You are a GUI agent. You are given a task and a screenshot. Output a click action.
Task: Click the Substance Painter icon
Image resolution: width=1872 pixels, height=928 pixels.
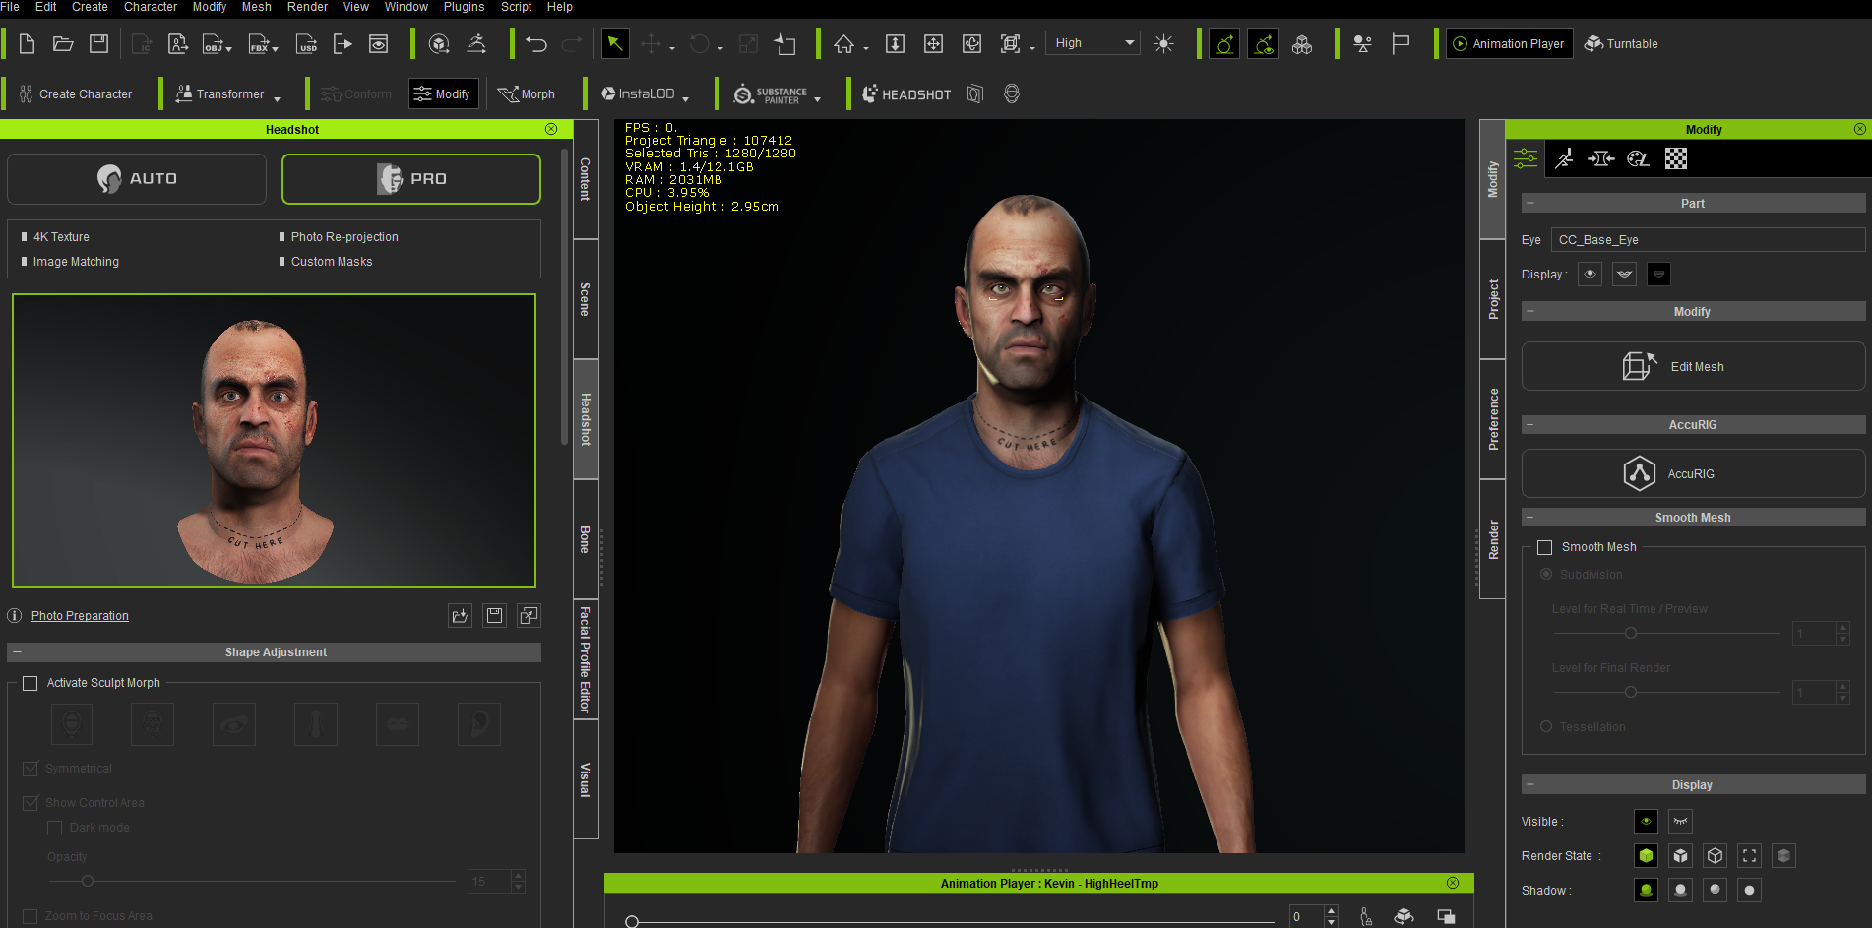(771, 94)
